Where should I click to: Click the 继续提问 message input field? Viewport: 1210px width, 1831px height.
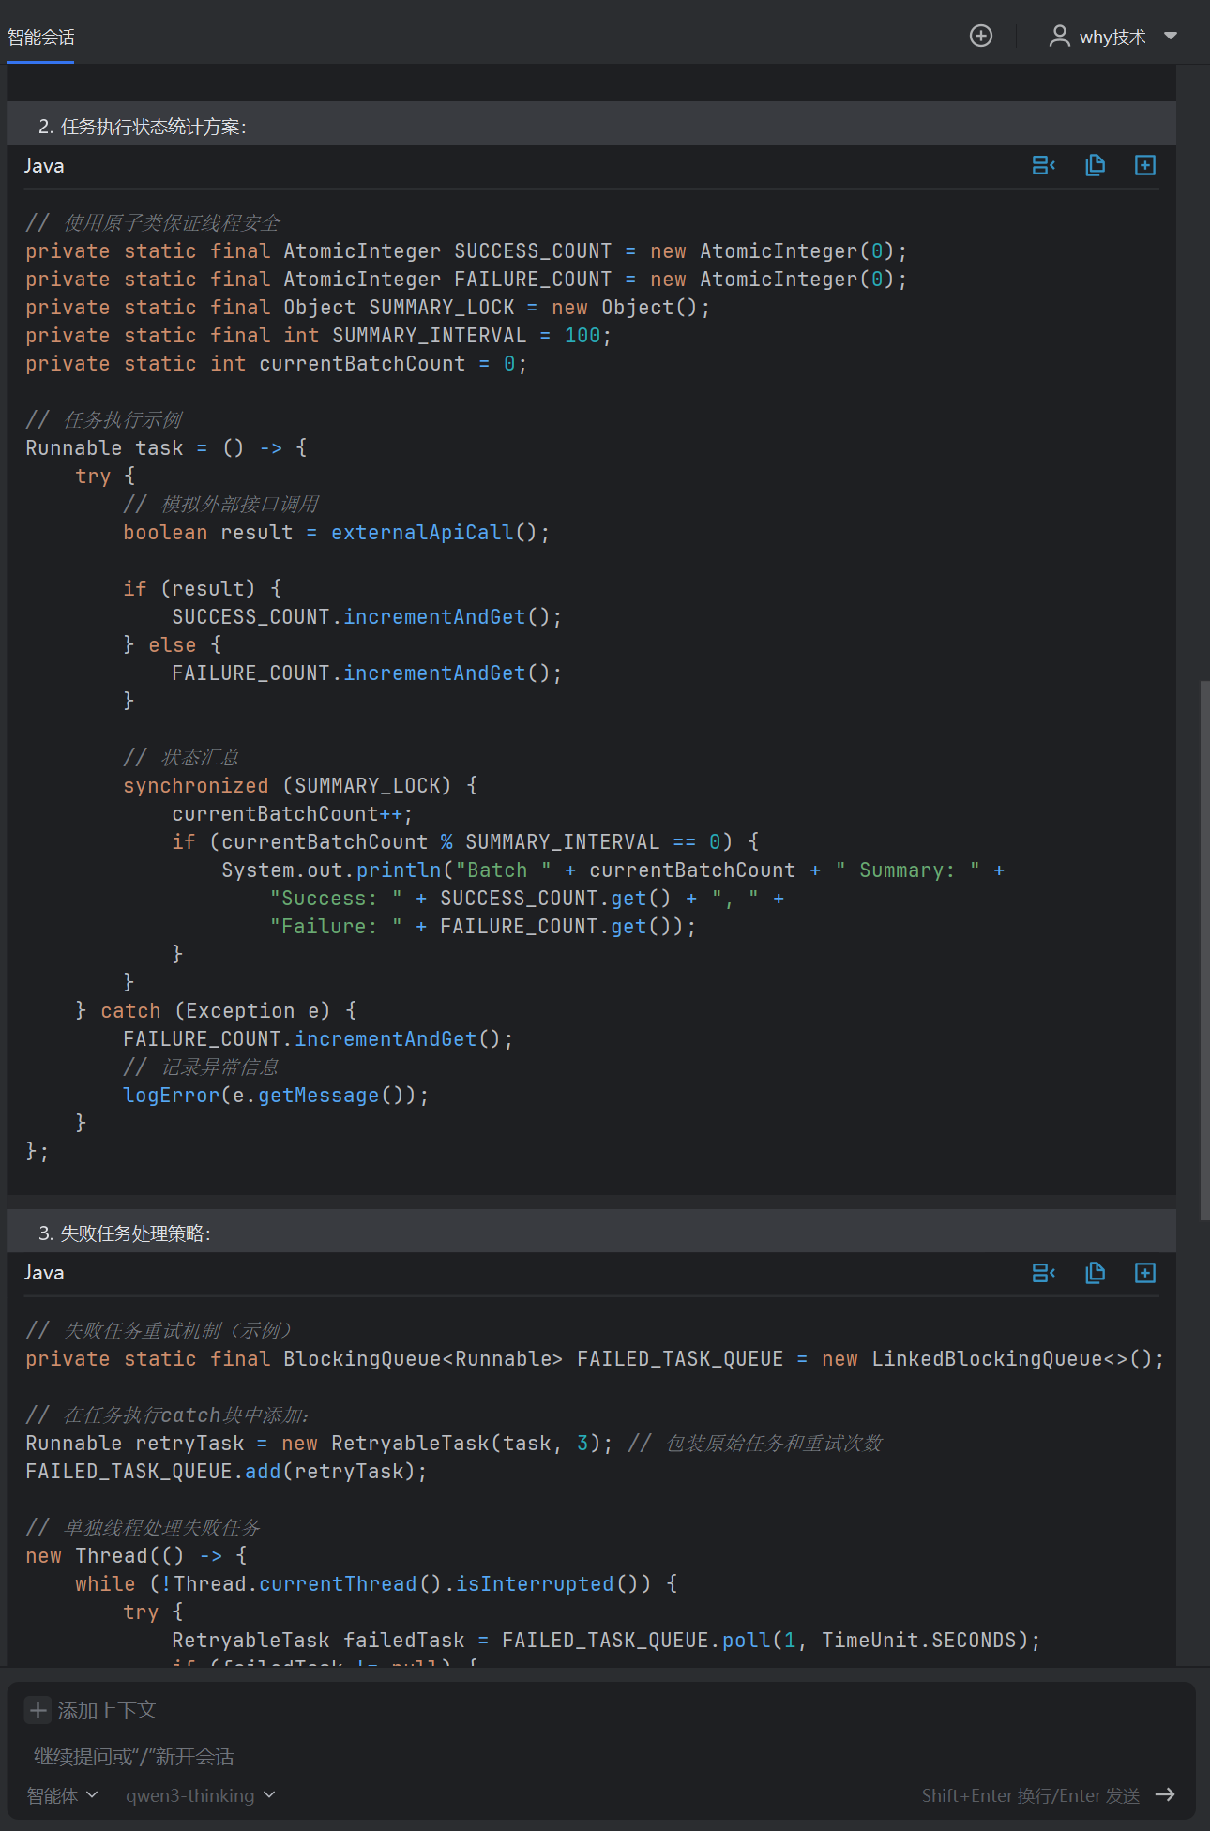469,1756
